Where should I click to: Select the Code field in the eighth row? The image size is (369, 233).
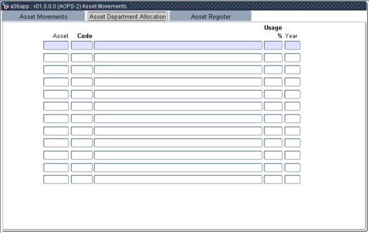(x=82, y=131)
